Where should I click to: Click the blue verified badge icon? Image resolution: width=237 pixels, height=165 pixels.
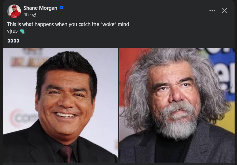61,8
